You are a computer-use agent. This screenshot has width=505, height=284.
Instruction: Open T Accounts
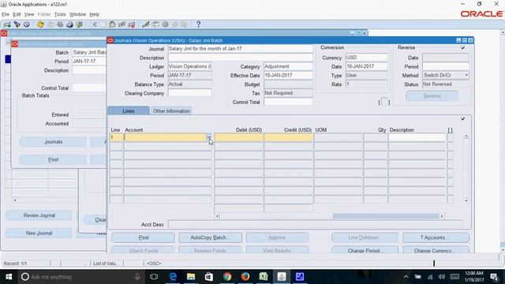[436, 237]
